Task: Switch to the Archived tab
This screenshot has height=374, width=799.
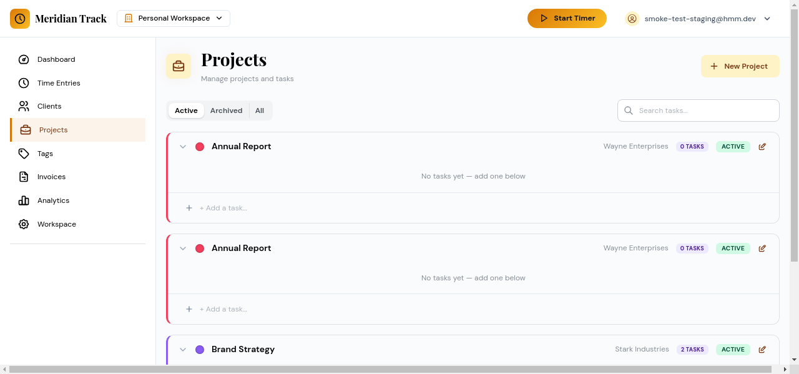Action: coord(226,111)
